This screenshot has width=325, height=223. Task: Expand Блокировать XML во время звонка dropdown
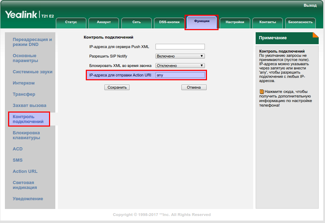point(180,66)
